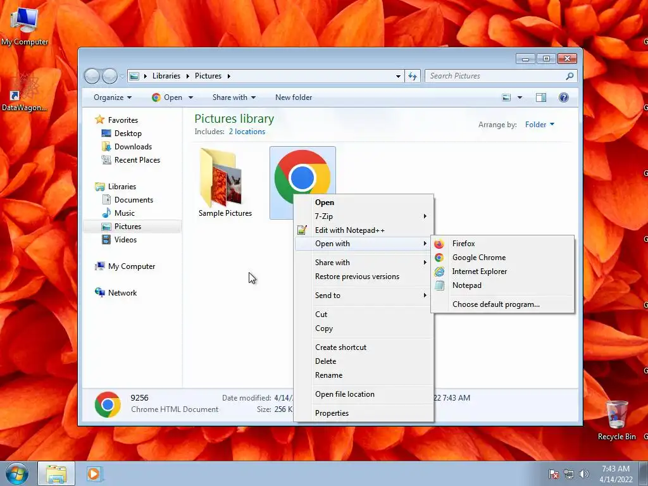Click the Windows Start button
This screenshot has width=648, height=486.
(17, 473)
